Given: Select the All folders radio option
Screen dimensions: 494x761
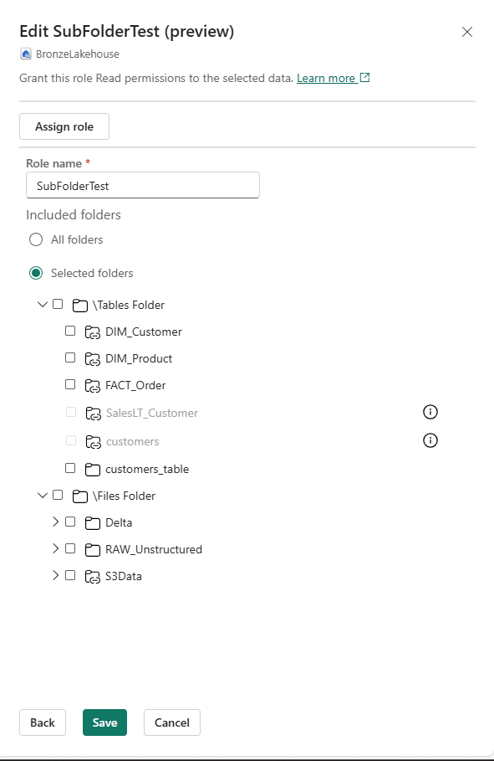Looking at the screenshot, I should (x=36, y=239).
